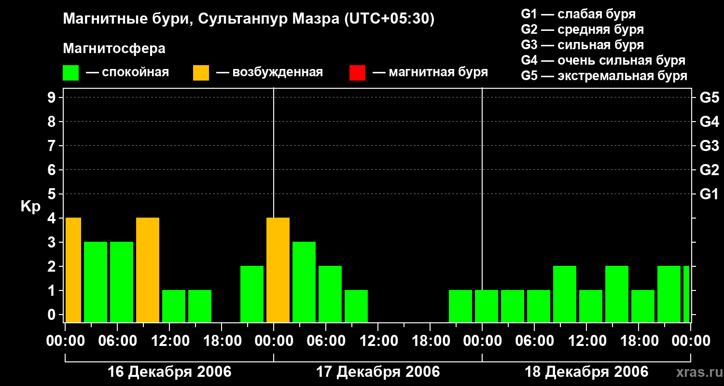Click the 'Kp' axis title
Image resolution: width=724 pixels, height=386 pixels.
[30, 207]
